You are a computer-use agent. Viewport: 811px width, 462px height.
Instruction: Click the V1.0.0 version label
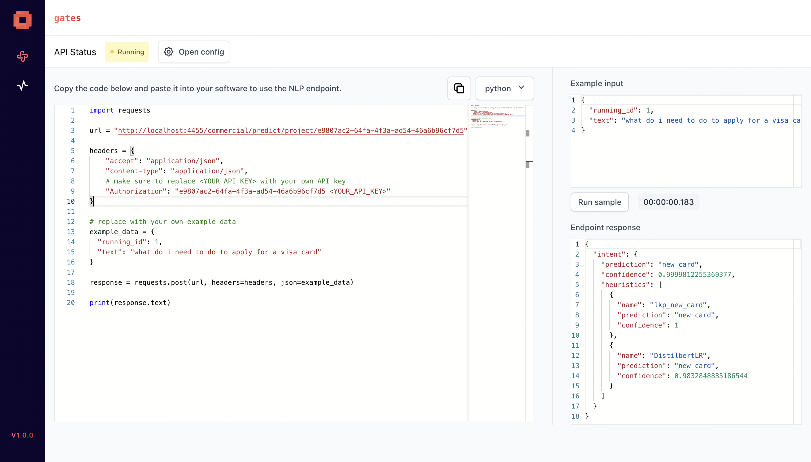click(22, 435)
